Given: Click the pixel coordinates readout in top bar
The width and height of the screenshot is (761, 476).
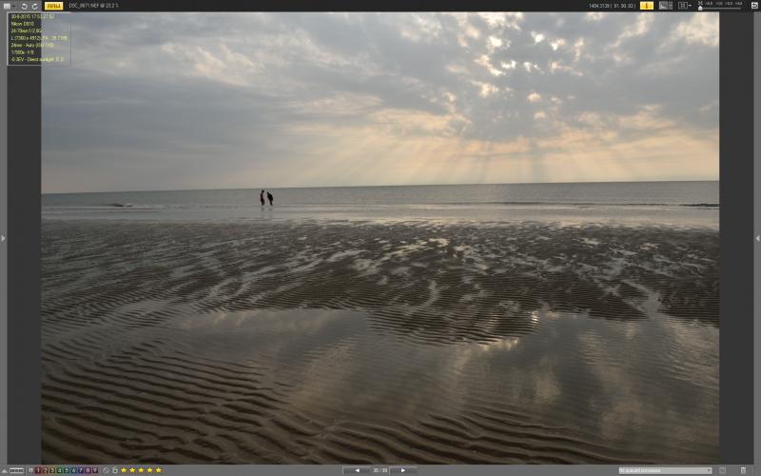Looking at the screenshot, I should 612,6.
